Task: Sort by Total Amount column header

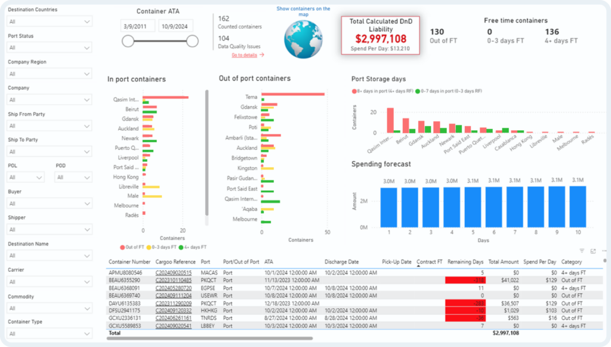Action: coord(504,262)
